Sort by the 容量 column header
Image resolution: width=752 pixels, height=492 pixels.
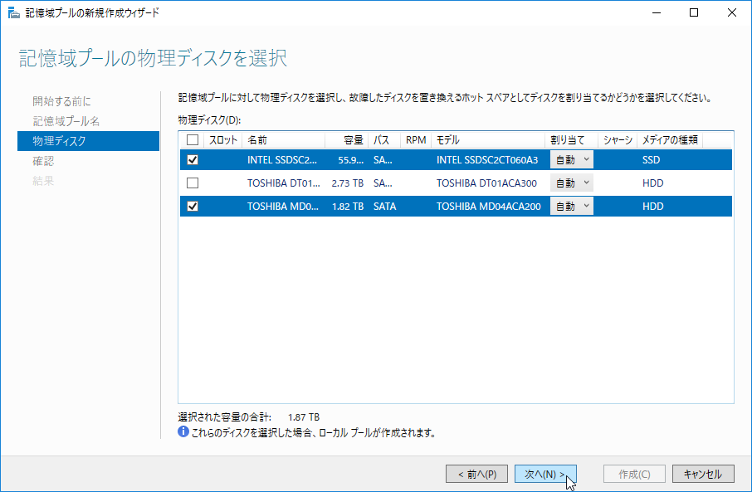click(x=347, y=140)
